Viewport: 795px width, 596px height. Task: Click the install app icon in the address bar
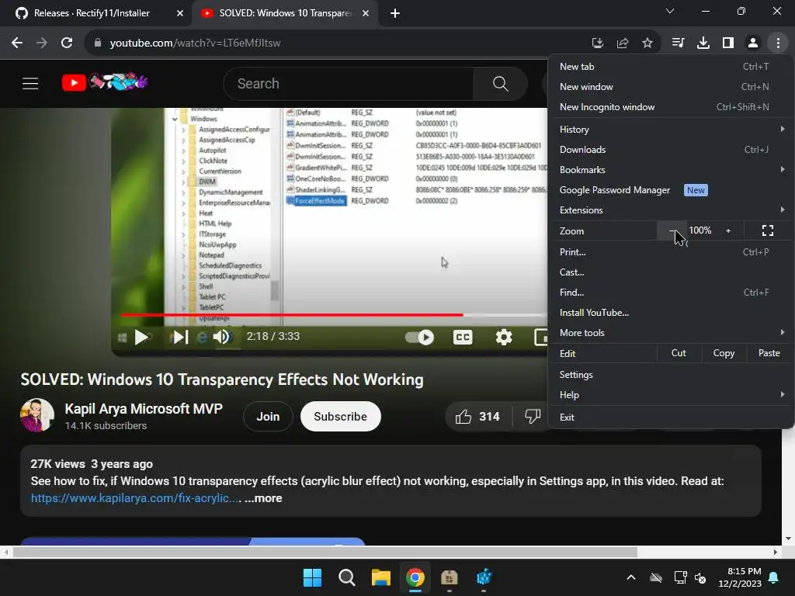tap(598, 43)
